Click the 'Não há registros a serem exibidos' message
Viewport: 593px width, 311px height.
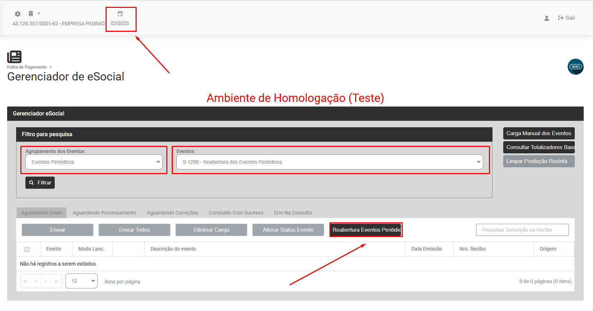[58, 264]
